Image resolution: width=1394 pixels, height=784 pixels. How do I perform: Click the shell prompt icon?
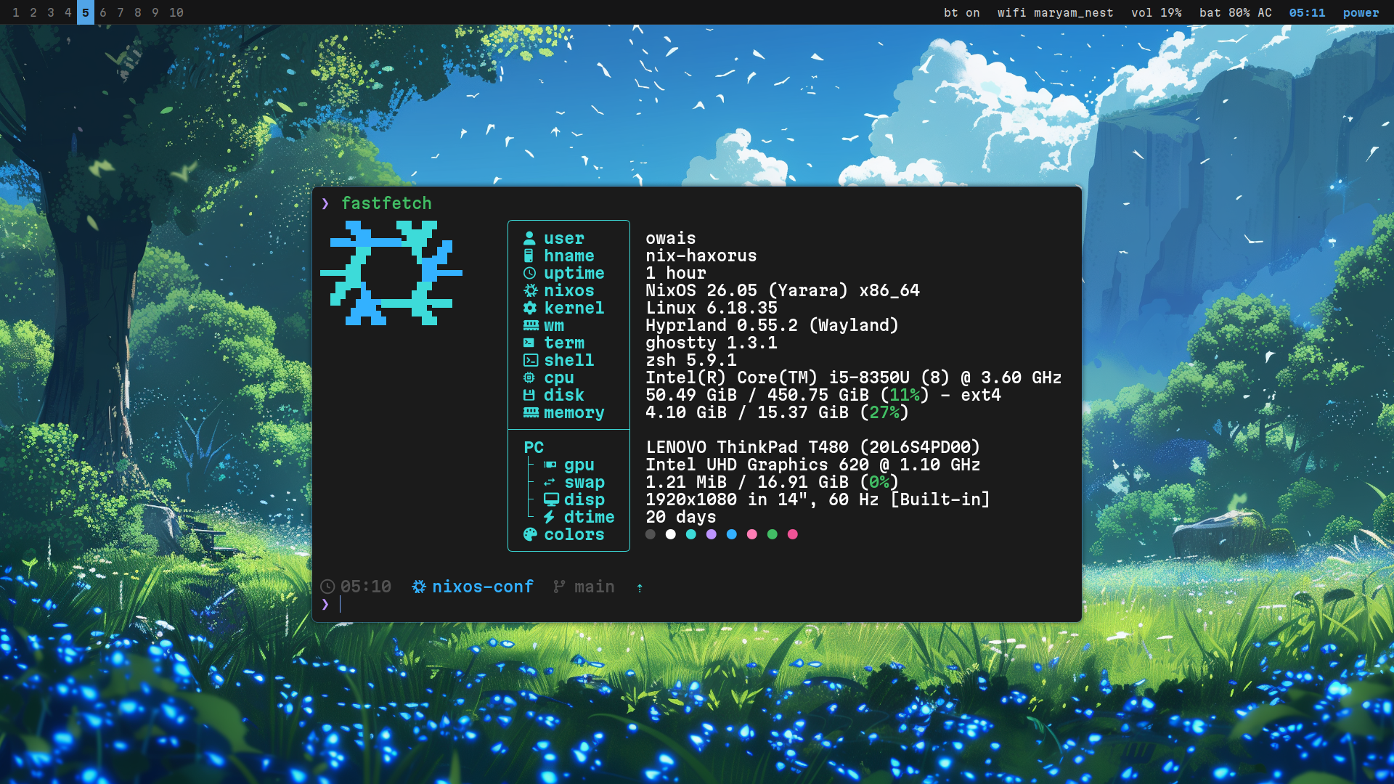click(531, 360)
